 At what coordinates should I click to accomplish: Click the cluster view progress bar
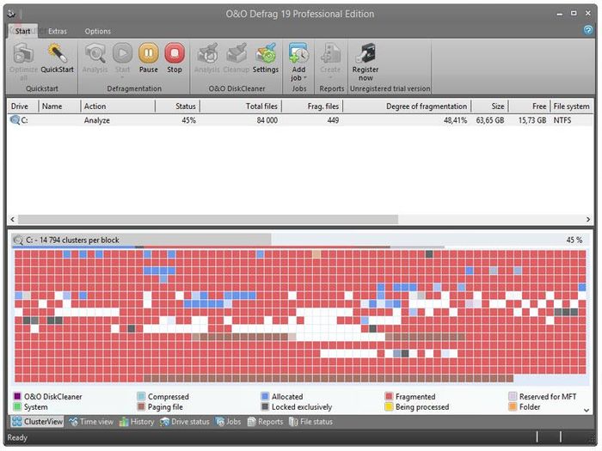point(299,240)
